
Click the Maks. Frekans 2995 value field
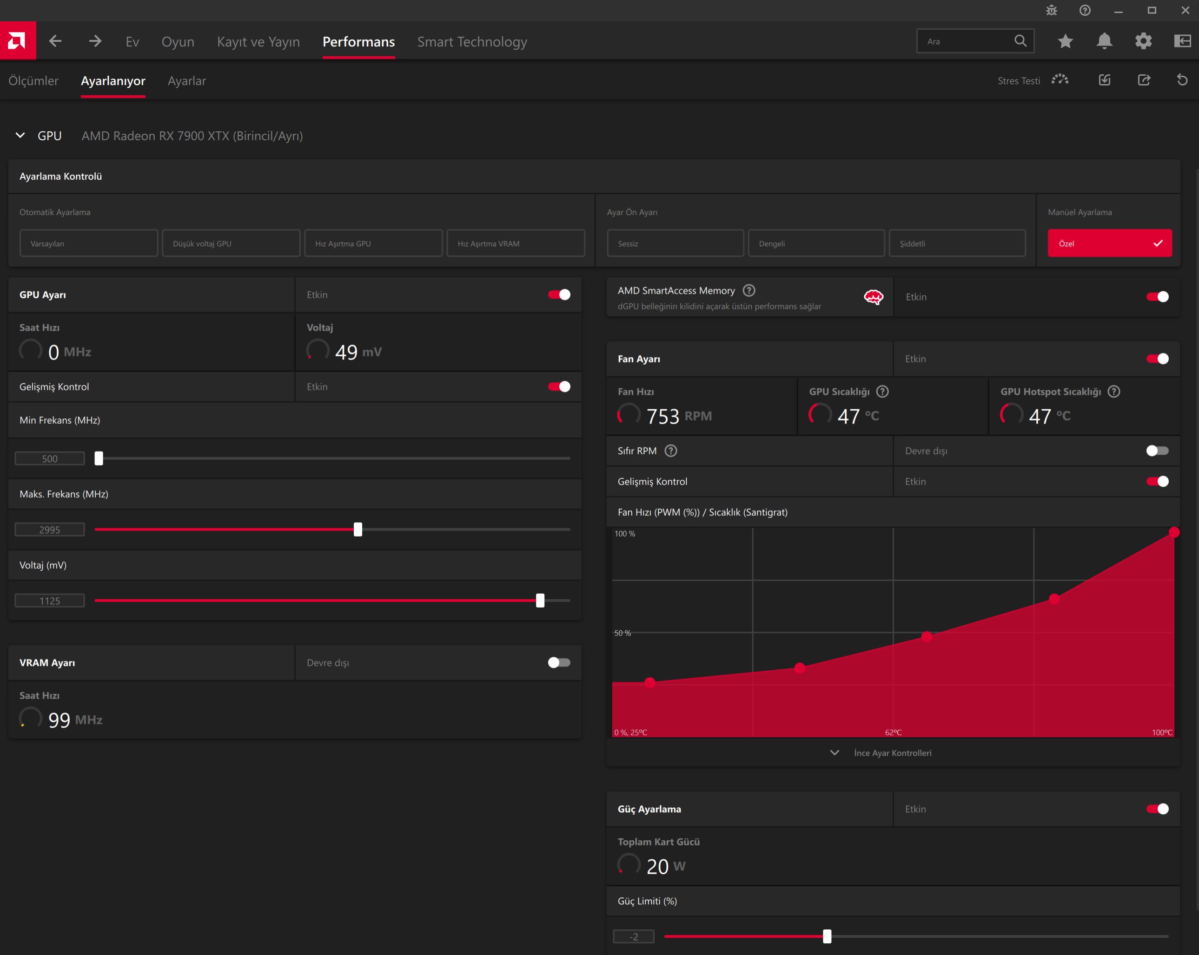click(49, 530)
